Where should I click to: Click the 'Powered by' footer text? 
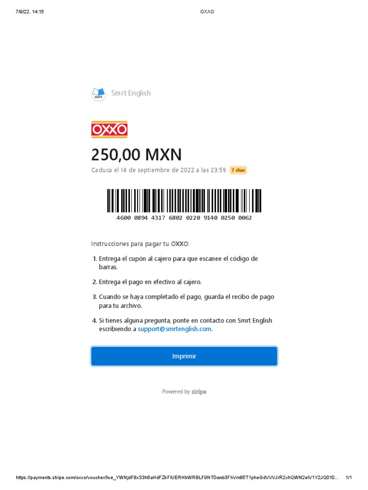point(175,392)
